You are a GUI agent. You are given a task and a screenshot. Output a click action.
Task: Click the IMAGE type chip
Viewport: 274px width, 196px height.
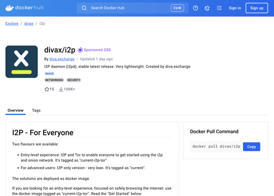49,73
